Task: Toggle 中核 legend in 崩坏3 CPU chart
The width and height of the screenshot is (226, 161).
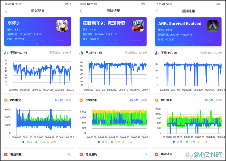Action: coord(40,142)
